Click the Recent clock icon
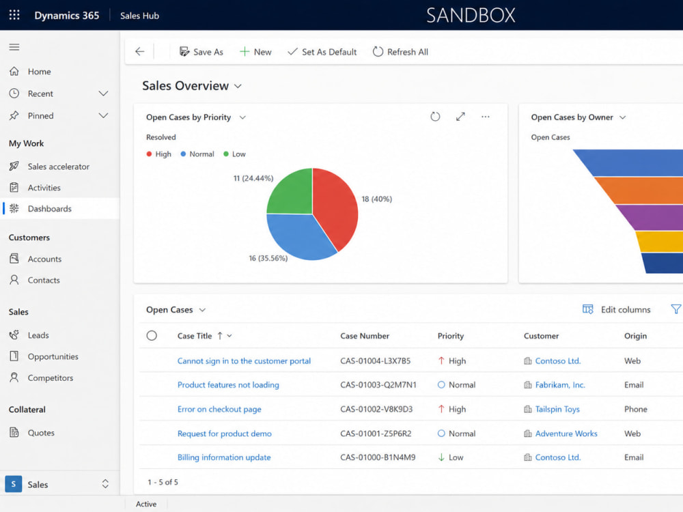 (14, 93)
